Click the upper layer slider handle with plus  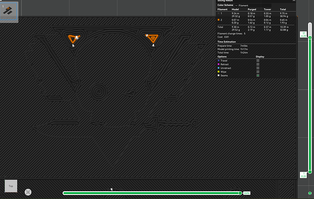coord(310,37)
